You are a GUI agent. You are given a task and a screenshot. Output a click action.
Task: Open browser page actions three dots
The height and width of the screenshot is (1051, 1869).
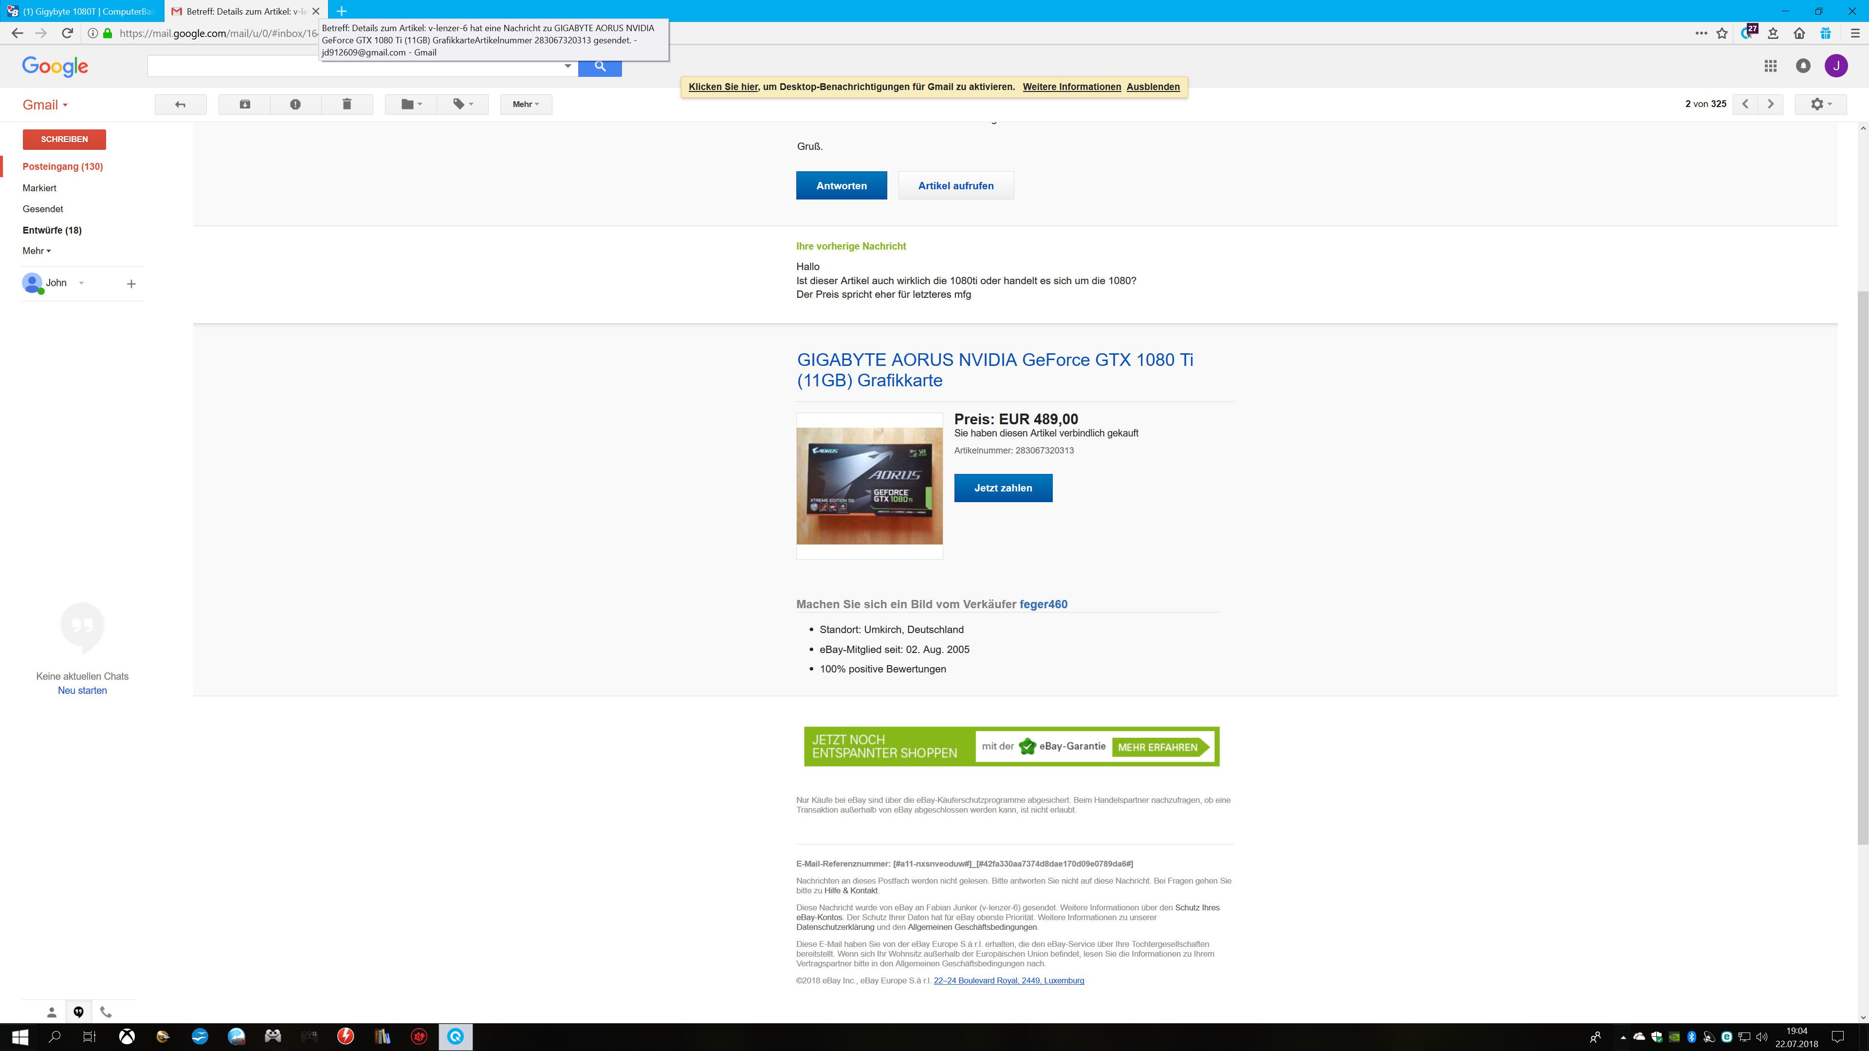click(1701, 34)
